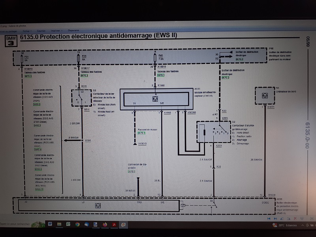The image size is (316, 237).
Task: Follow the green 0670.3 link under X10018
Action: tap(161, 75)
